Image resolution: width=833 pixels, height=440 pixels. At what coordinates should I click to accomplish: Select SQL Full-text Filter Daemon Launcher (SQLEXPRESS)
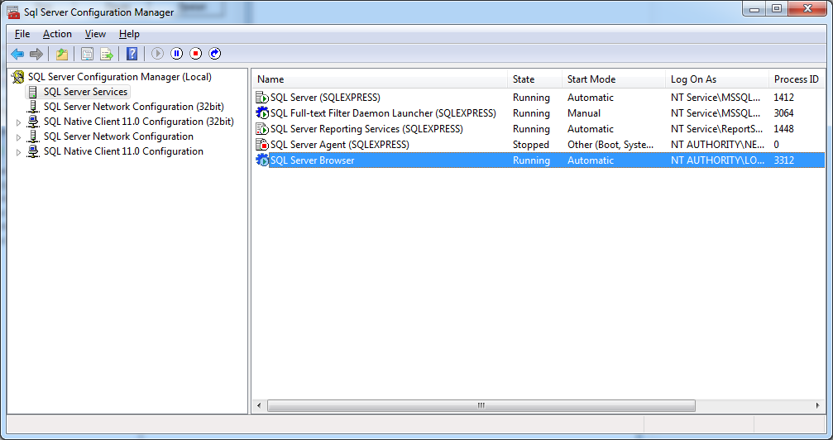[x=383, y=113]
